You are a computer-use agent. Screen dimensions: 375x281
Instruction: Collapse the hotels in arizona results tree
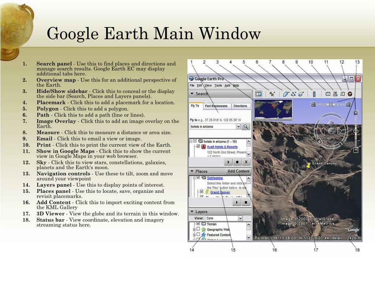191,141
